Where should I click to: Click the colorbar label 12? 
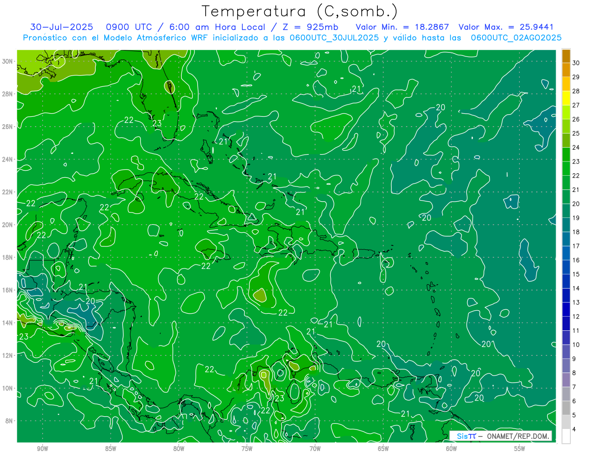coord(576,317)
